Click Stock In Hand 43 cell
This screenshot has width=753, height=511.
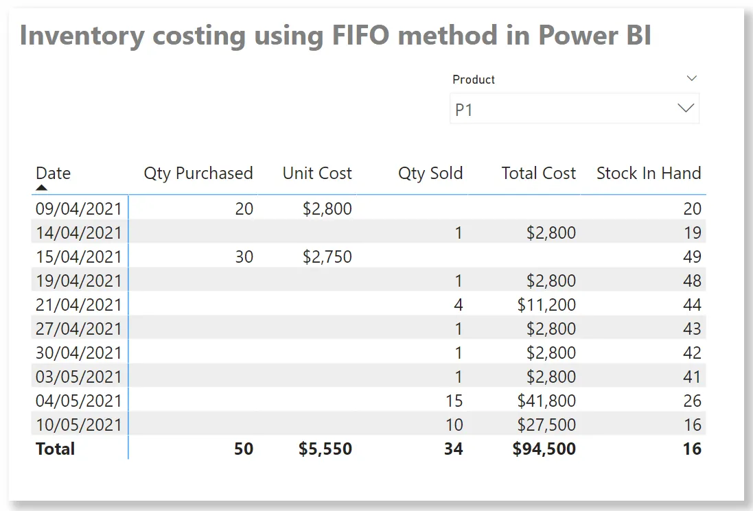pyautogui.click(x=692, y=329)
